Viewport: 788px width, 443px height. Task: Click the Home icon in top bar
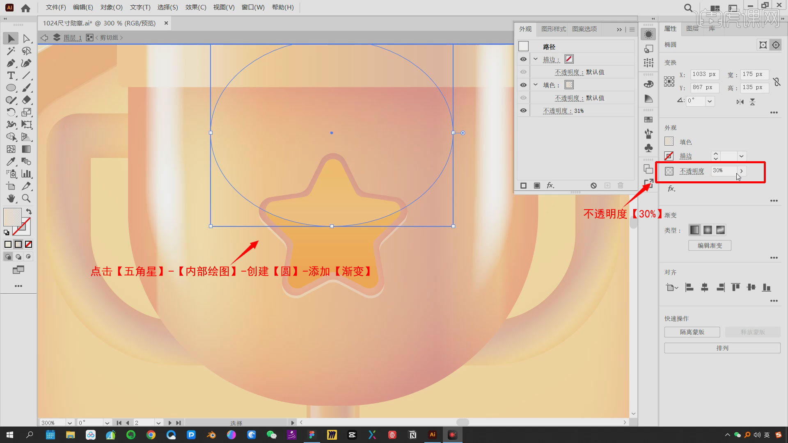click(x=25, y=8)
